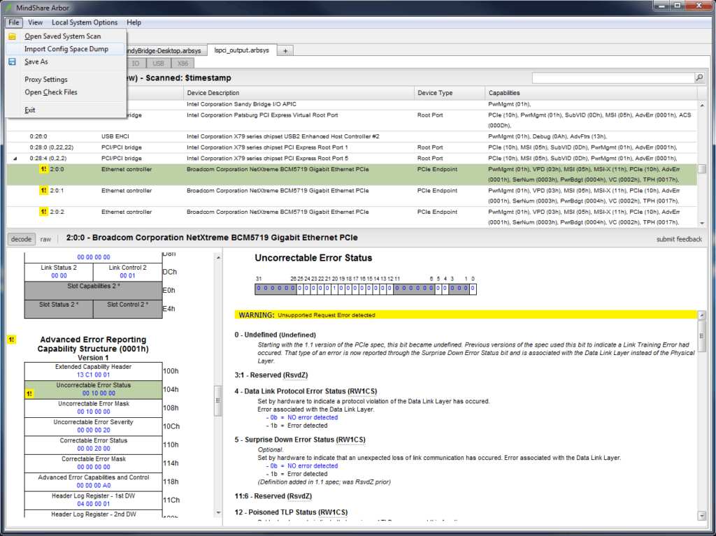Click the plus tab to add new scan
The height and width of the screenshot is (536, 716).
tap(285, 50)
